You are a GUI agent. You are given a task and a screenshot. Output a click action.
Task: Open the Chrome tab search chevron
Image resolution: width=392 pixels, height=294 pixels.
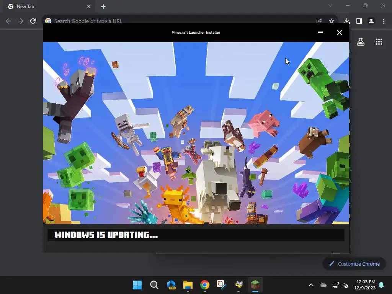[x=330, y=5]
